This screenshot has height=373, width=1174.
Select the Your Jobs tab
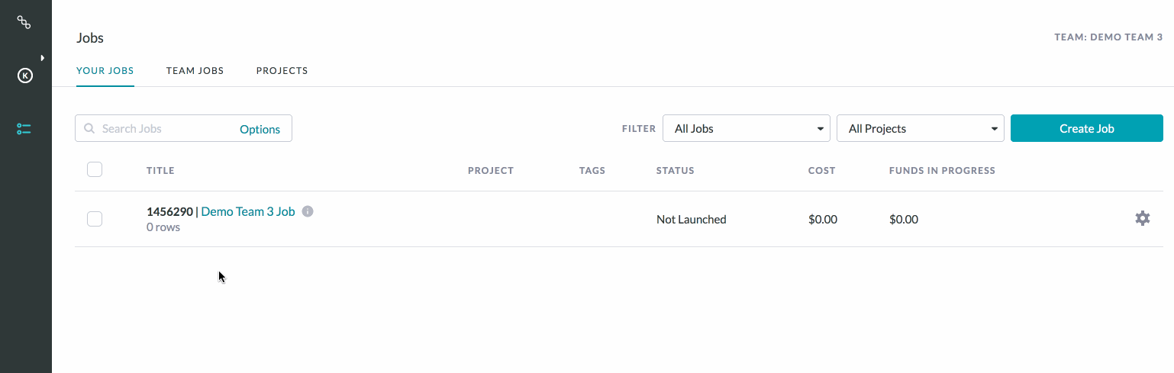tap(105, 71)
